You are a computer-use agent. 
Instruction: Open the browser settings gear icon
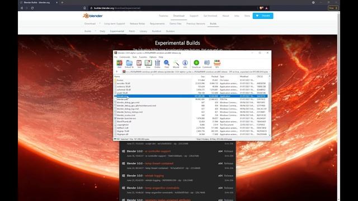313,2
